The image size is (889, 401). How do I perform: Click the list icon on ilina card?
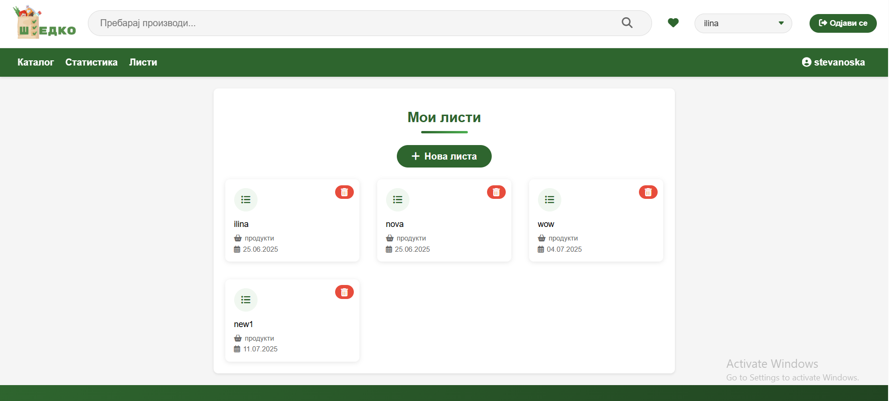[x=246, y=200]
